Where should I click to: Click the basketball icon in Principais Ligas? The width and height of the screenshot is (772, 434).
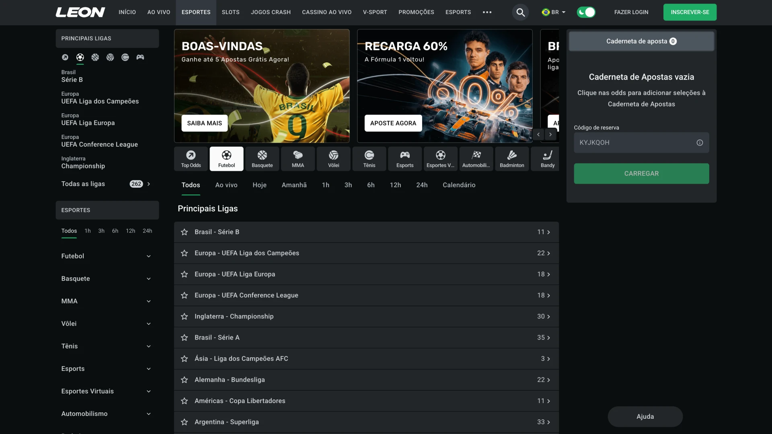95,57
